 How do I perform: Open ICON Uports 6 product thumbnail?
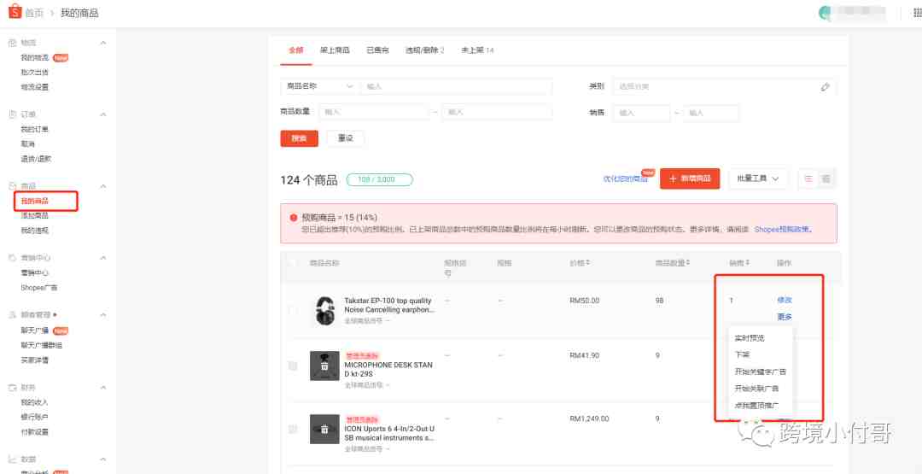tap(324, 429)
